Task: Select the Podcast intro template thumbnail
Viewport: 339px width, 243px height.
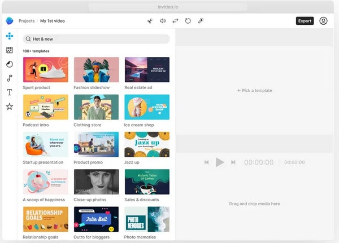Action: coord(46,107)
